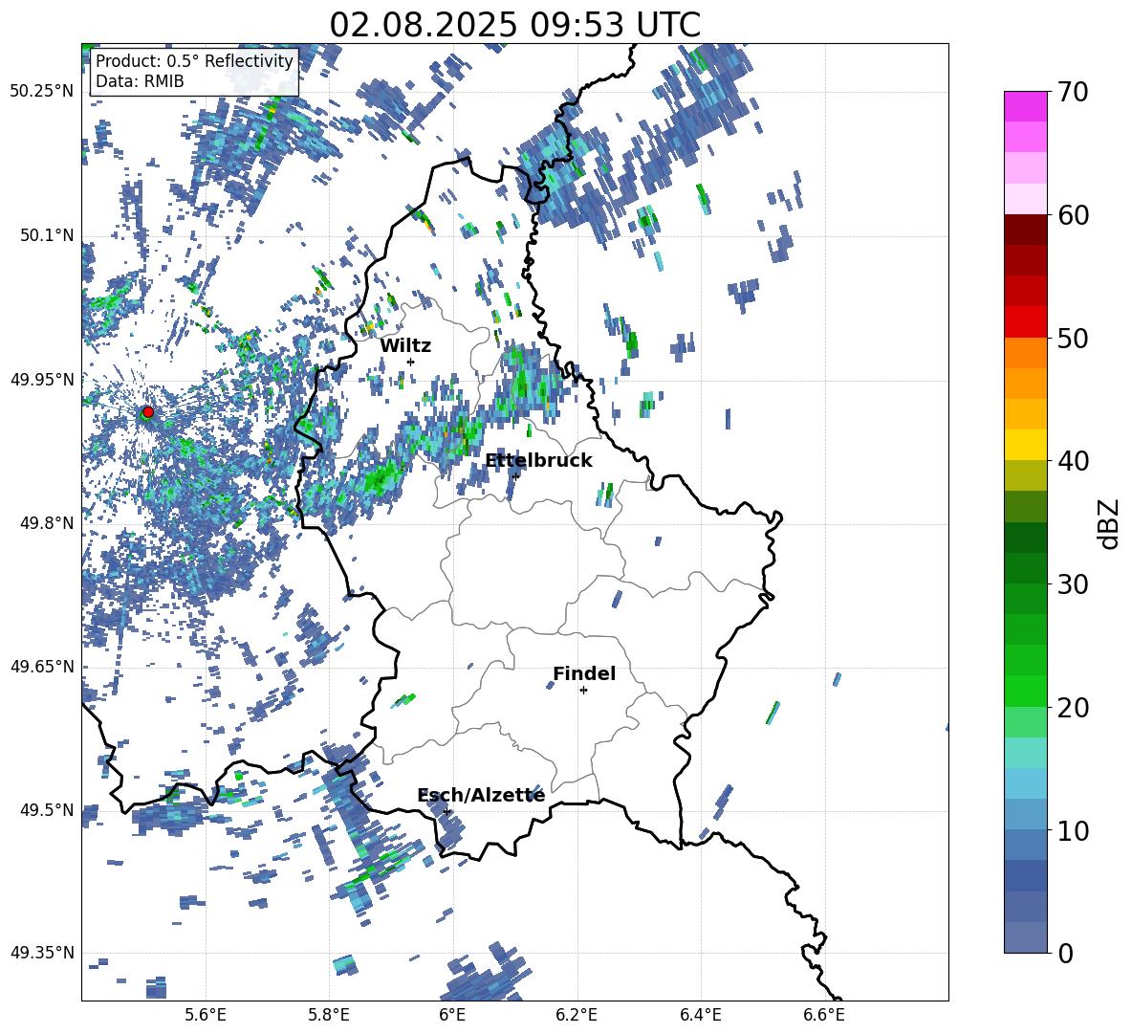Click the bright green swatch at 20
1132x1034 pixels.
pyautogui.click(x=1025, y=691)
